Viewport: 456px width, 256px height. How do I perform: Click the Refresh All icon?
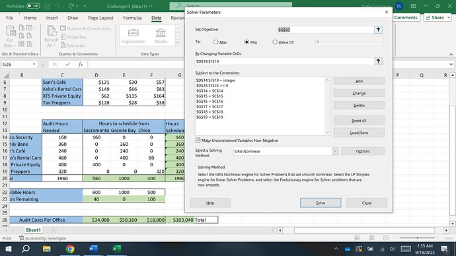pyautogui.click(x=52, y=31)
